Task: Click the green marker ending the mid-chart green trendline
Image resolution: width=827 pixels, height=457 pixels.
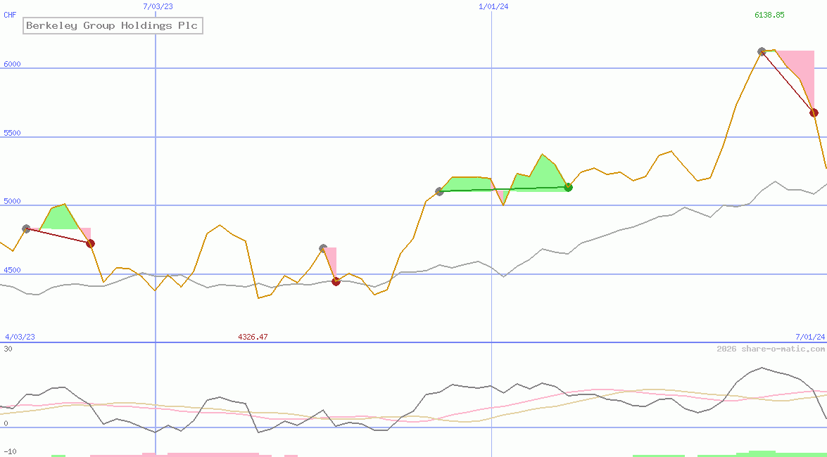Action: click(x=568, y=187)
